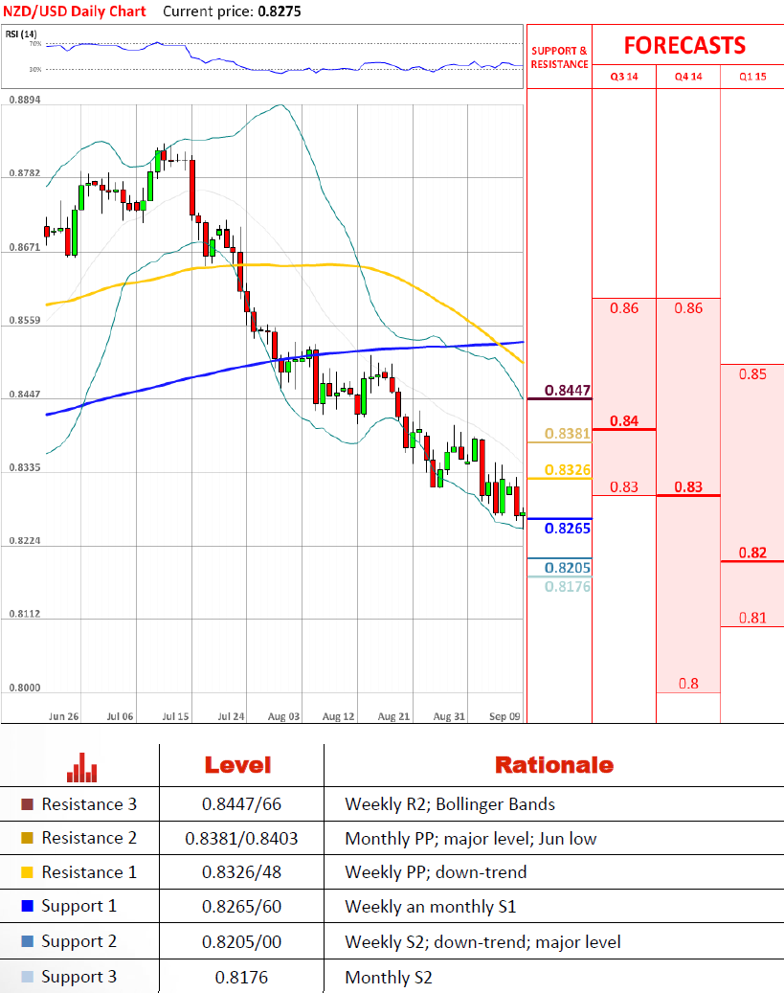784x993 pixels.
Task: Click the Sep 09 date axis label
Action: [504, 716]
